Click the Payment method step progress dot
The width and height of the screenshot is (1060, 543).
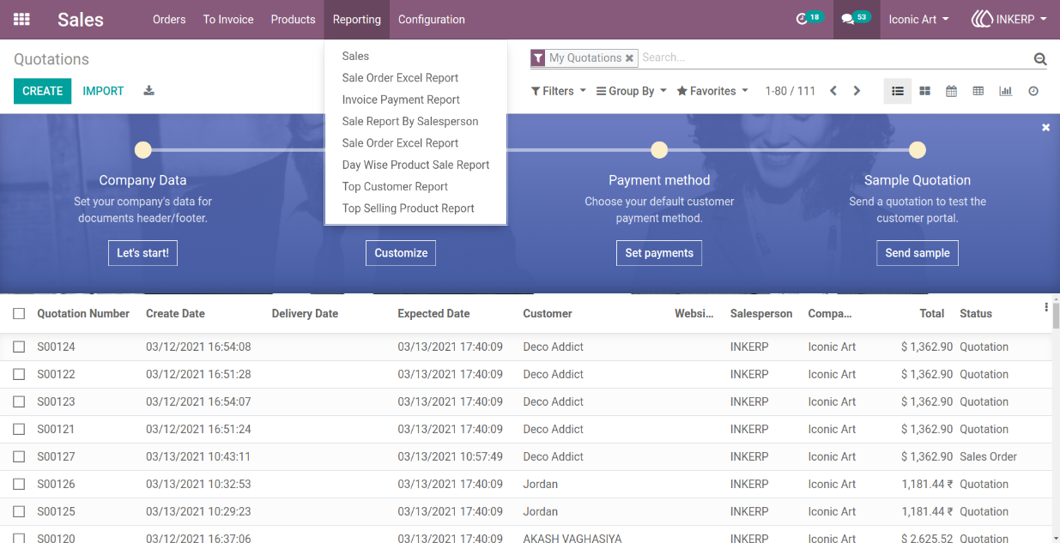pyautogui.click(x=659, y=150)
